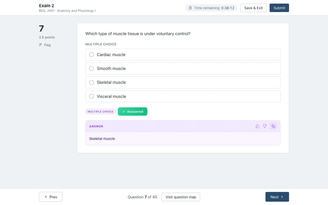Click the Time remaining timer

[x=211, y=8]
